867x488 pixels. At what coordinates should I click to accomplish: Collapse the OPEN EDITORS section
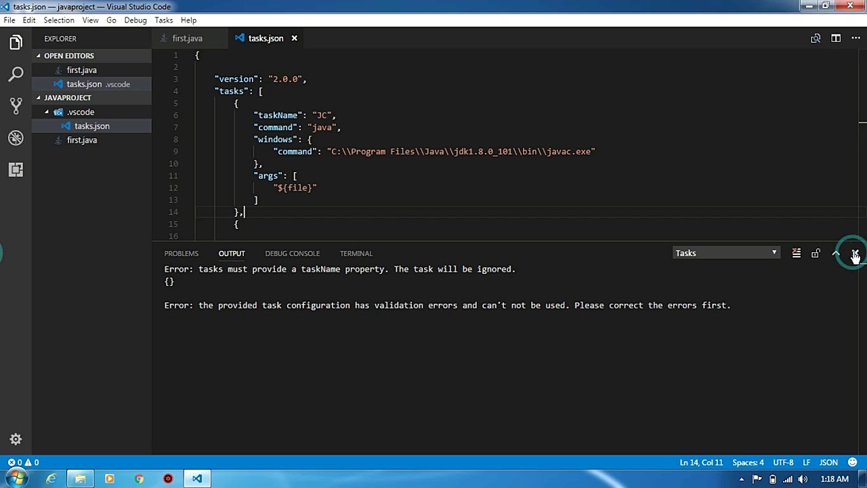[x=68, y=56]
